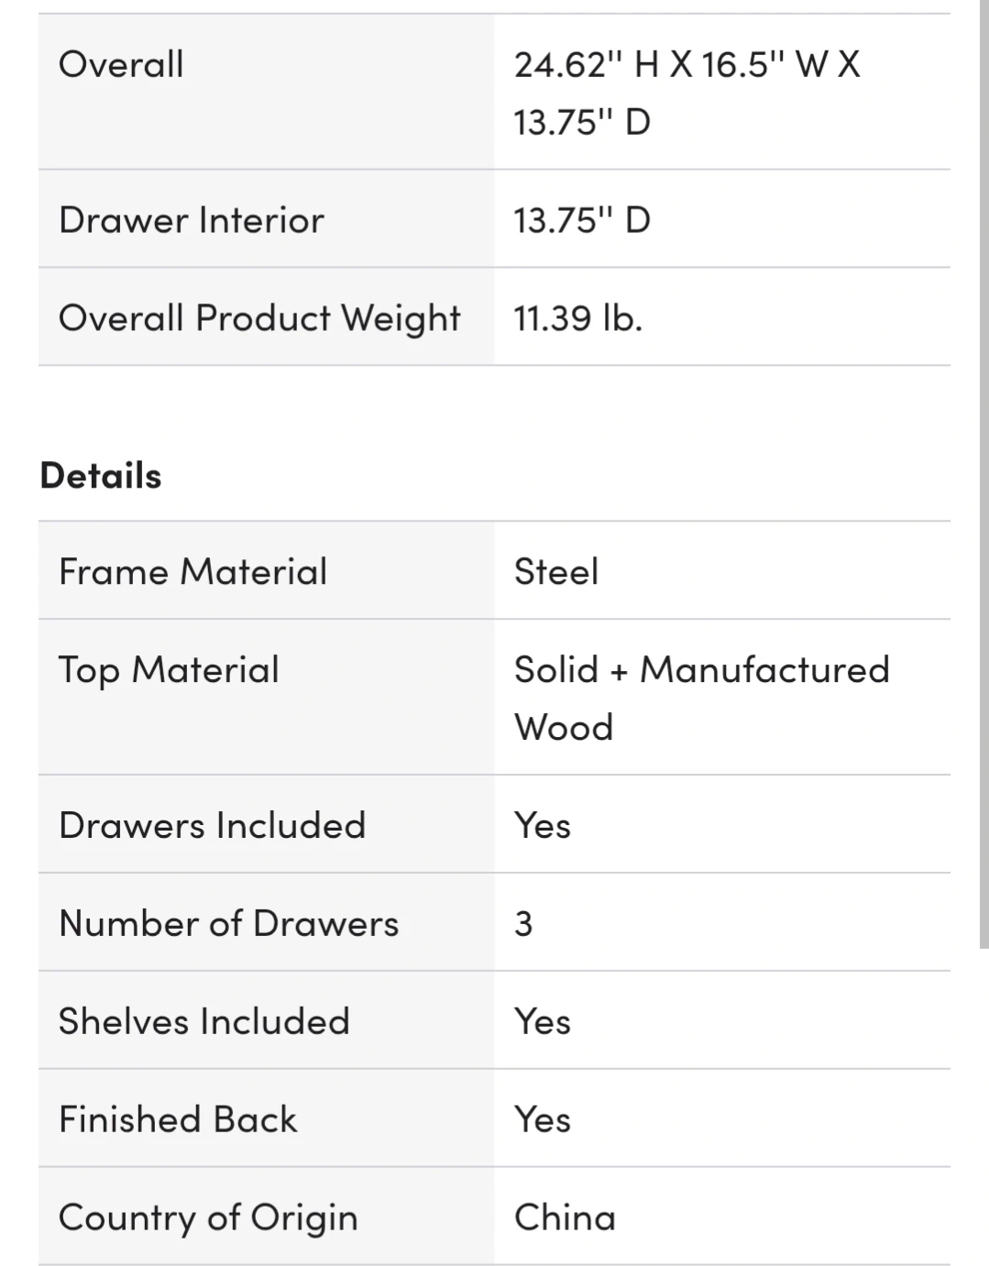Click the Drawer Interior 13.75'' D value
The height and width of the screenshot is (1266, 989).
[582, 220]
